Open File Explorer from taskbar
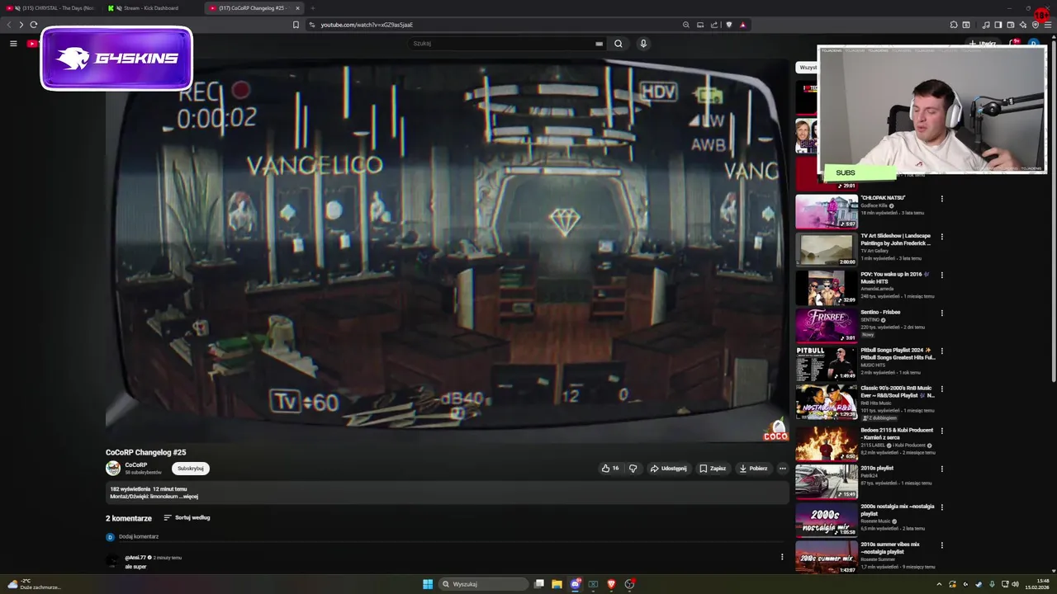The width and height of the screenshot is (1057, 594). tap(557, 584)
